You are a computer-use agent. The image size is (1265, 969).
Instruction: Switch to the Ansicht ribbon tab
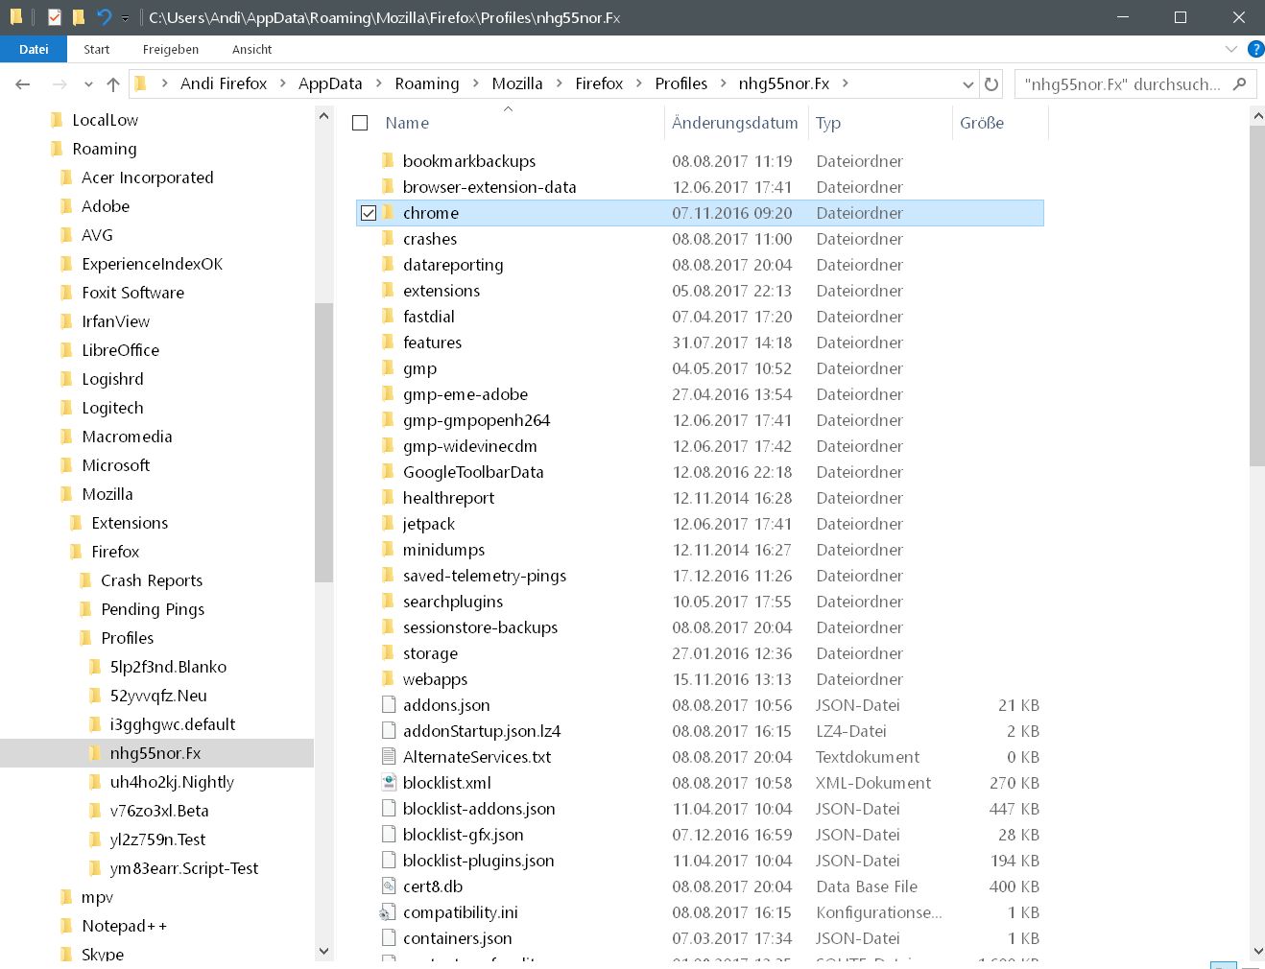[x=251, y=49]
